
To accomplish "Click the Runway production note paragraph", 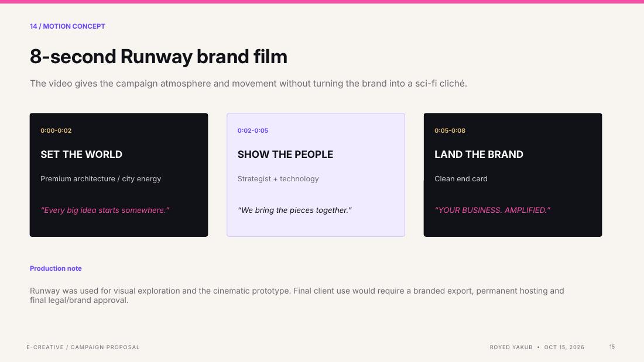I will point(297,295).
